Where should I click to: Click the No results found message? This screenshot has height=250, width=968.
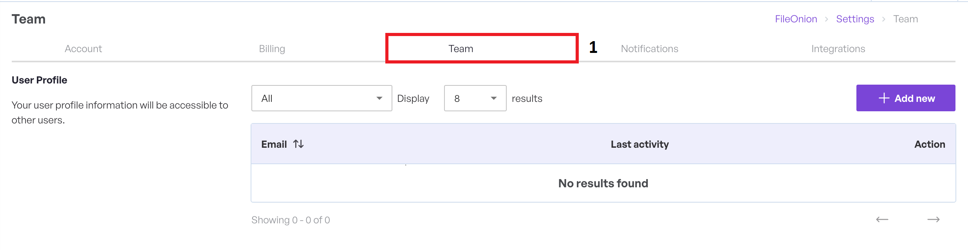[603, 183]
